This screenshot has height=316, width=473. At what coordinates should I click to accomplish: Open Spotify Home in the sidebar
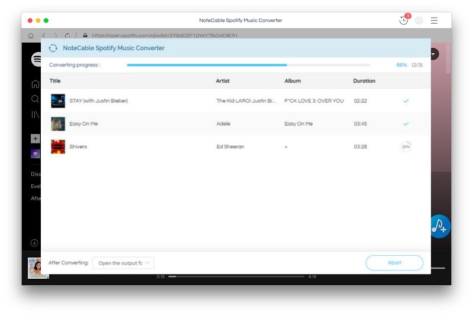point(35,84)
